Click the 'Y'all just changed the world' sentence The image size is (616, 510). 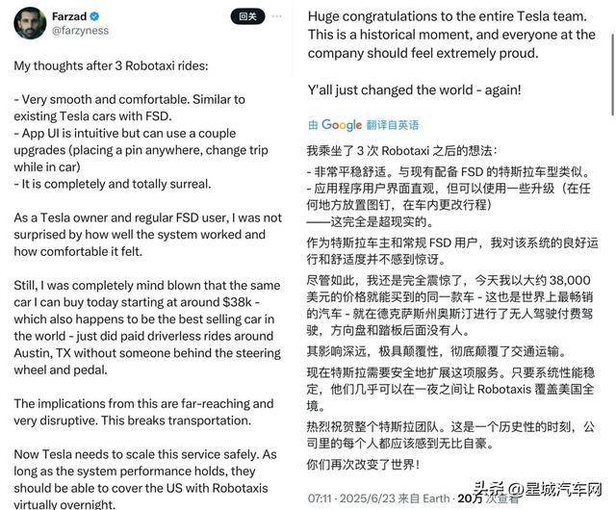[415, 90]
